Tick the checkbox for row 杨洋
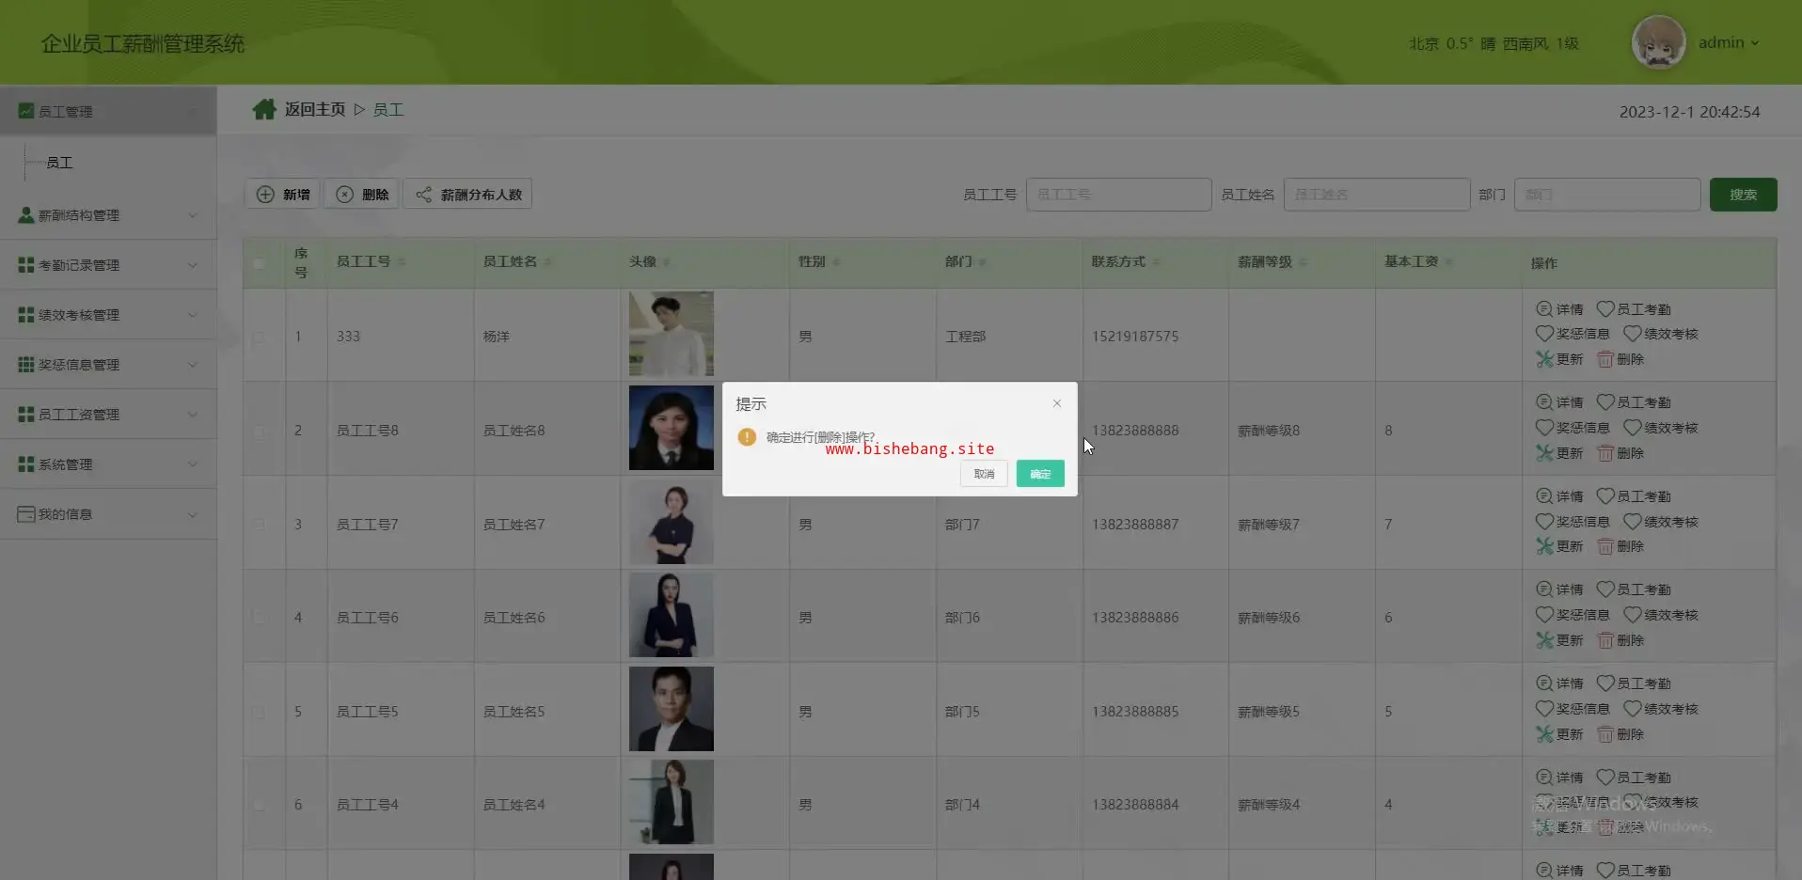The width and height of the screenshot is (1802, 880). click(259, 337)
